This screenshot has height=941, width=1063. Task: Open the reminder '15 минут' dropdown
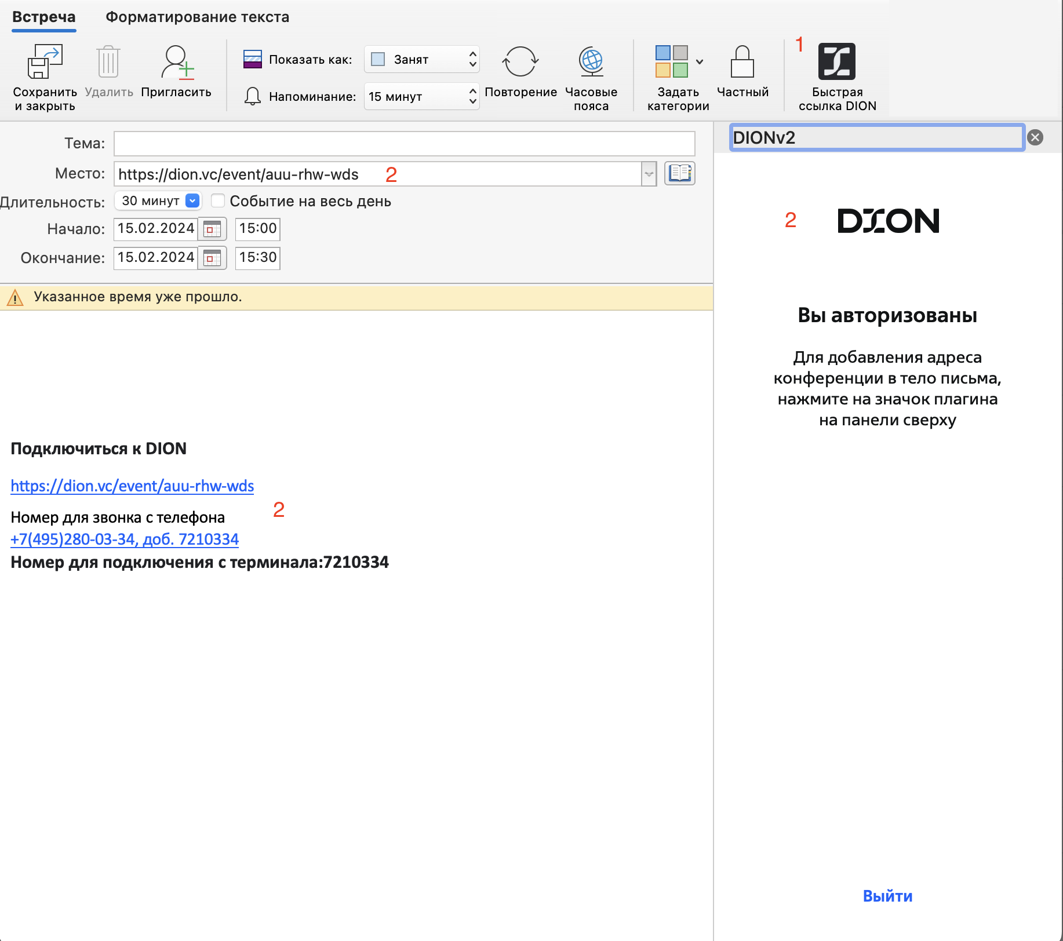(x=421, y=96)
